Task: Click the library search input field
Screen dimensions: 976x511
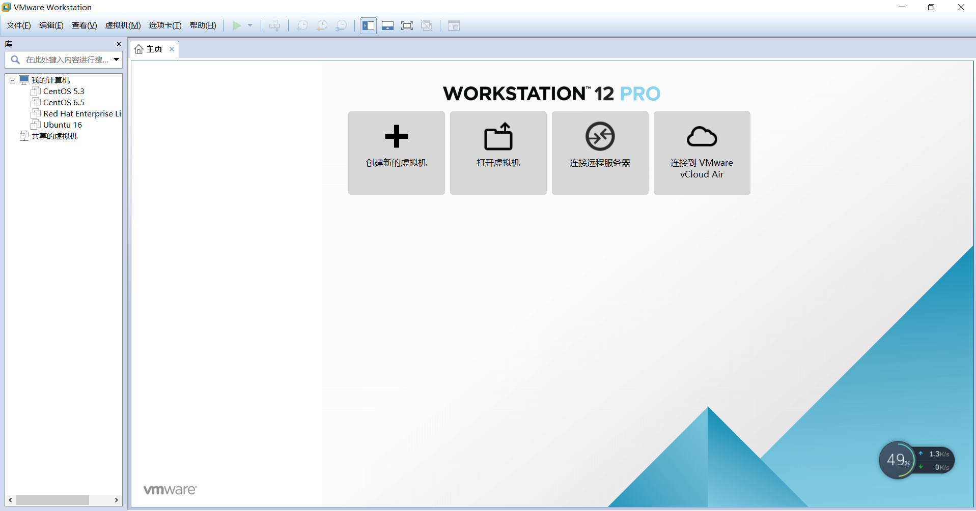Action: (x=64, y=59)
